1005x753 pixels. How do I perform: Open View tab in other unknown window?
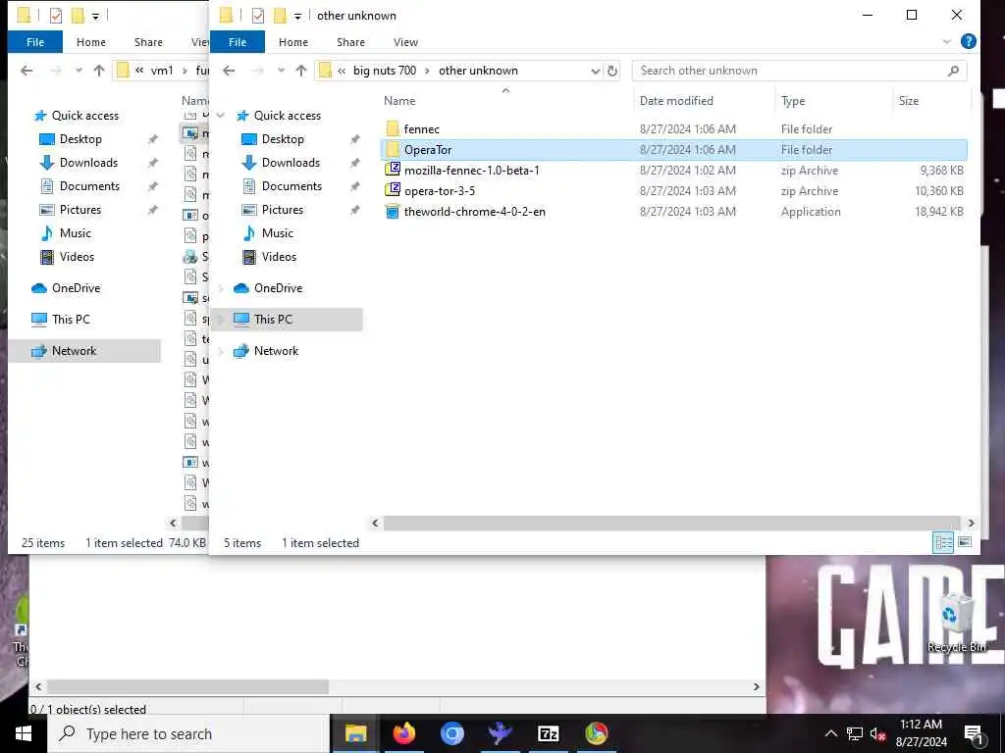coord(405,41)
